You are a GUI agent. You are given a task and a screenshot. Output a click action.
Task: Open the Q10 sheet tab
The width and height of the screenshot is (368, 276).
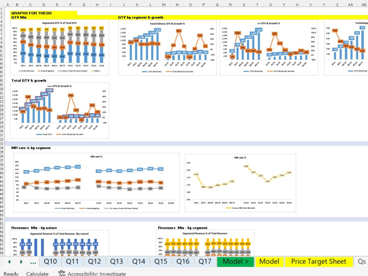(50, 261)
